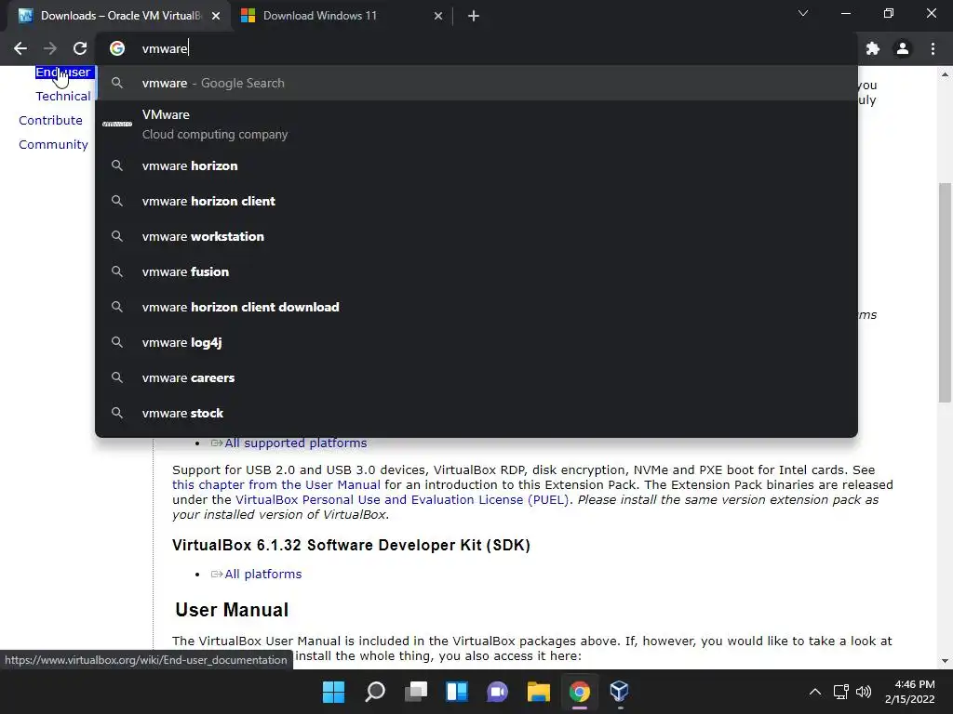
Task: Click the VMware logo in the suggestion list
Action: click(117, 124)
